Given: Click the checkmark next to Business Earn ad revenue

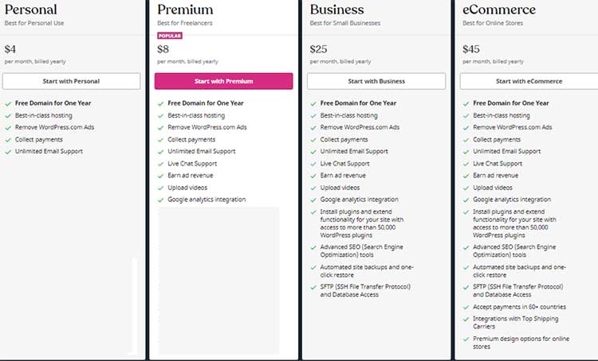Looking at the screenshot, I should coord(313,175).
